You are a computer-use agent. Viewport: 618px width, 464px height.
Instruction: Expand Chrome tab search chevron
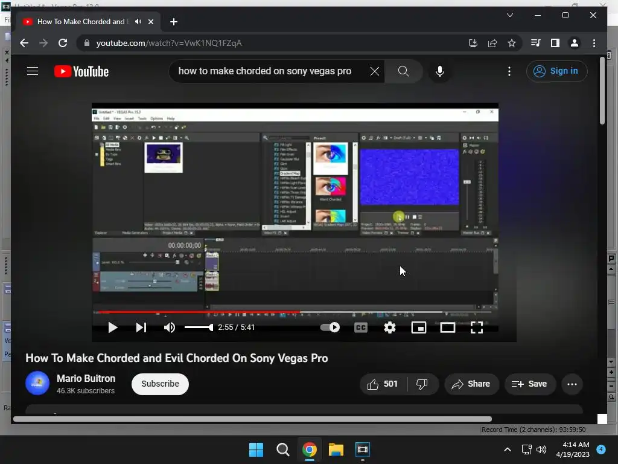tap(509, 15)
